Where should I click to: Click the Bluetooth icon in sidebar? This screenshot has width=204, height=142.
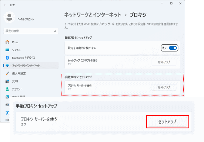coord(7,58)
